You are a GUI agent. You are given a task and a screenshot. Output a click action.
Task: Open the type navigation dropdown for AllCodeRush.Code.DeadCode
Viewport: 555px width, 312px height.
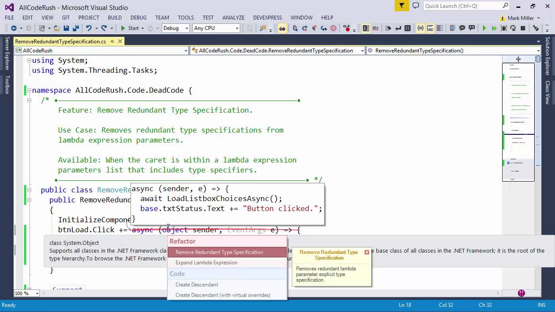click(278, 51)
